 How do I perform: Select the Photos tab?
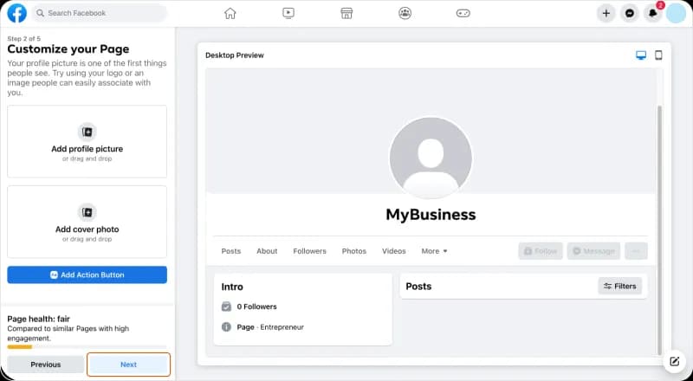click(x=353, y=251)
